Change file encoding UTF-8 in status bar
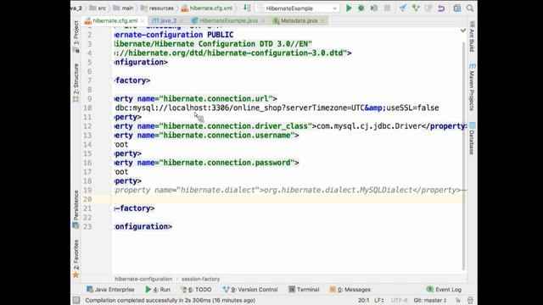 (400, 300)
